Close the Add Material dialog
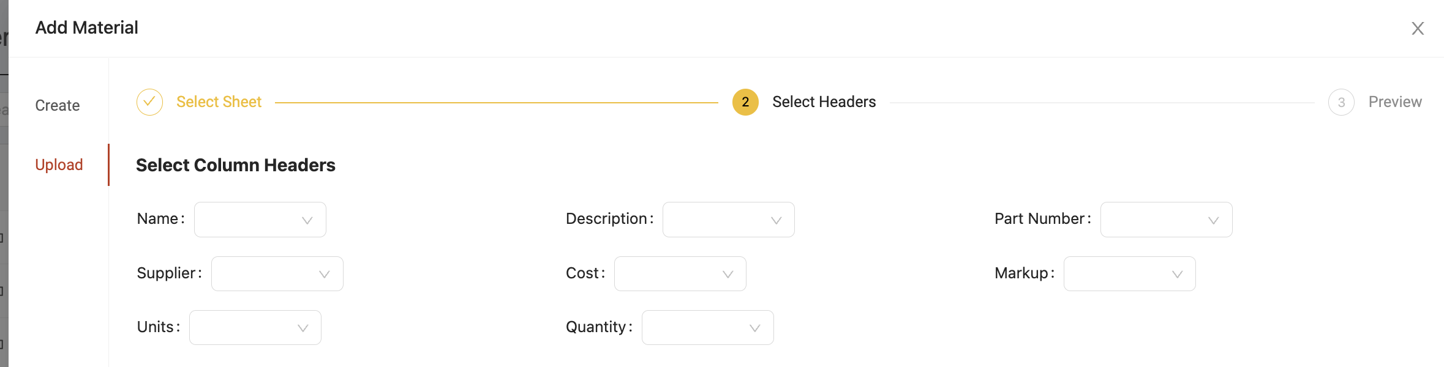The height and width of the screenshot is (367, 1444). (1417, 28)
